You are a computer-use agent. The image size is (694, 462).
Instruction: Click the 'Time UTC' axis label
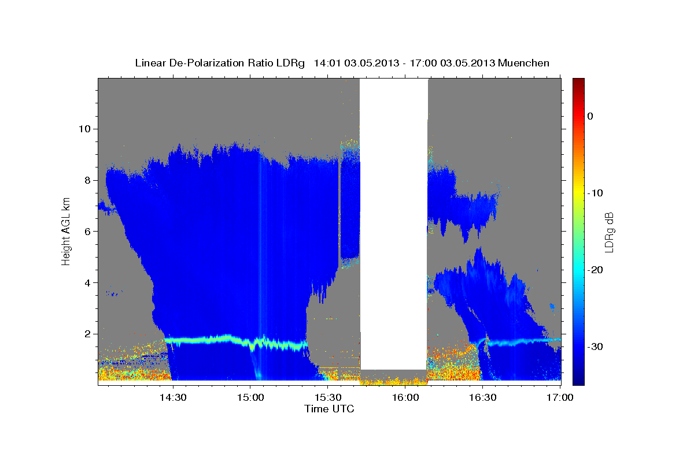[329, 409]
